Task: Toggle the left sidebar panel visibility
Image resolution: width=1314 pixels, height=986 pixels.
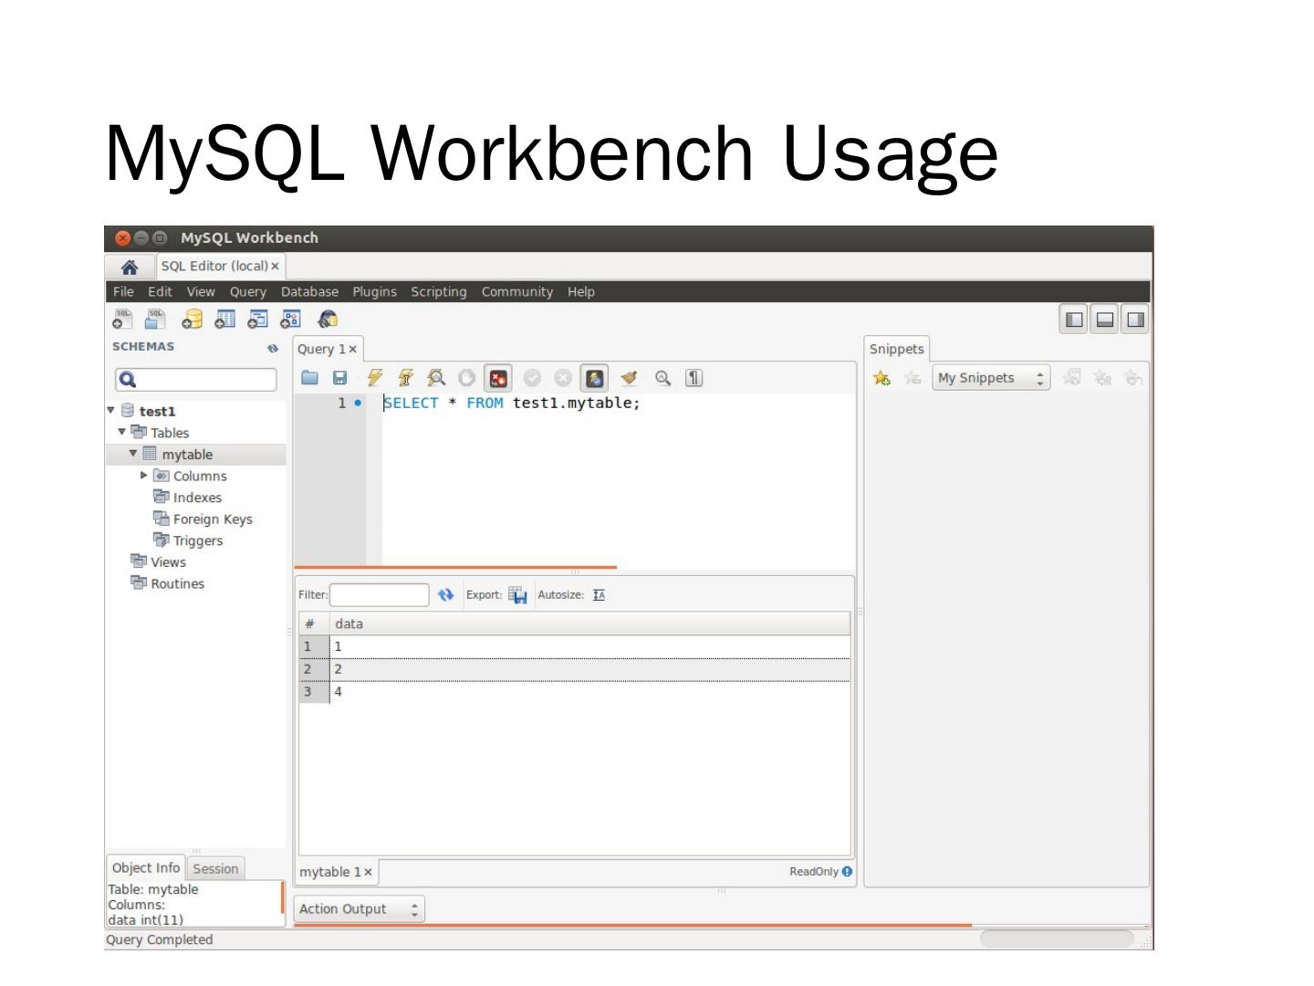Action: [1074, 320]
